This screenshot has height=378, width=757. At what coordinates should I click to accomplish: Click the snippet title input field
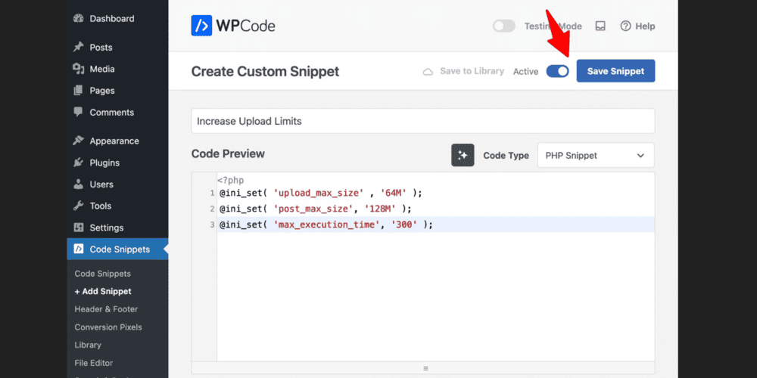click(422, 121)
